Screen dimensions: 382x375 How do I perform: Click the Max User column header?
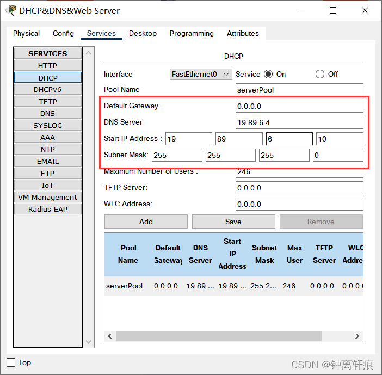tap(294, 254)
